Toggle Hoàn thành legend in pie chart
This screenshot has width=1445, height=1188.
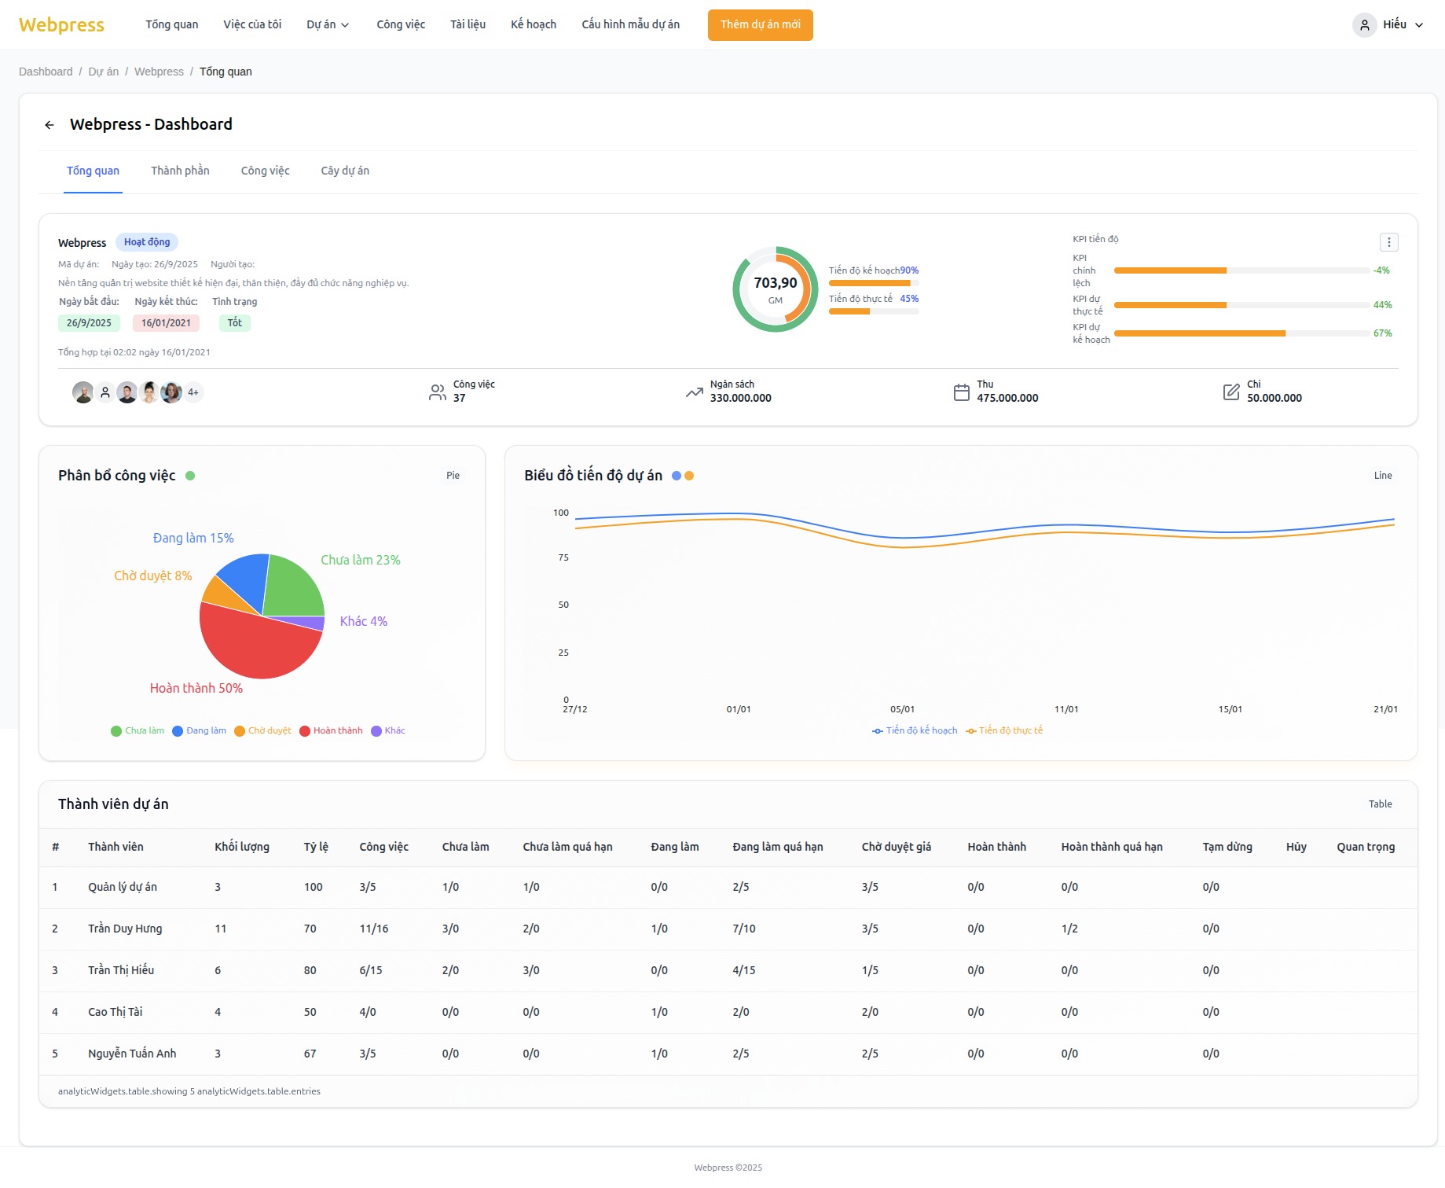[x=331, y=731]
